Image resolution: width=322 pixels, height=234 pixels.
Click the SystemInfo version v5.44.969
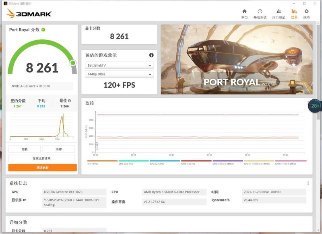click(x=274, y=200)
